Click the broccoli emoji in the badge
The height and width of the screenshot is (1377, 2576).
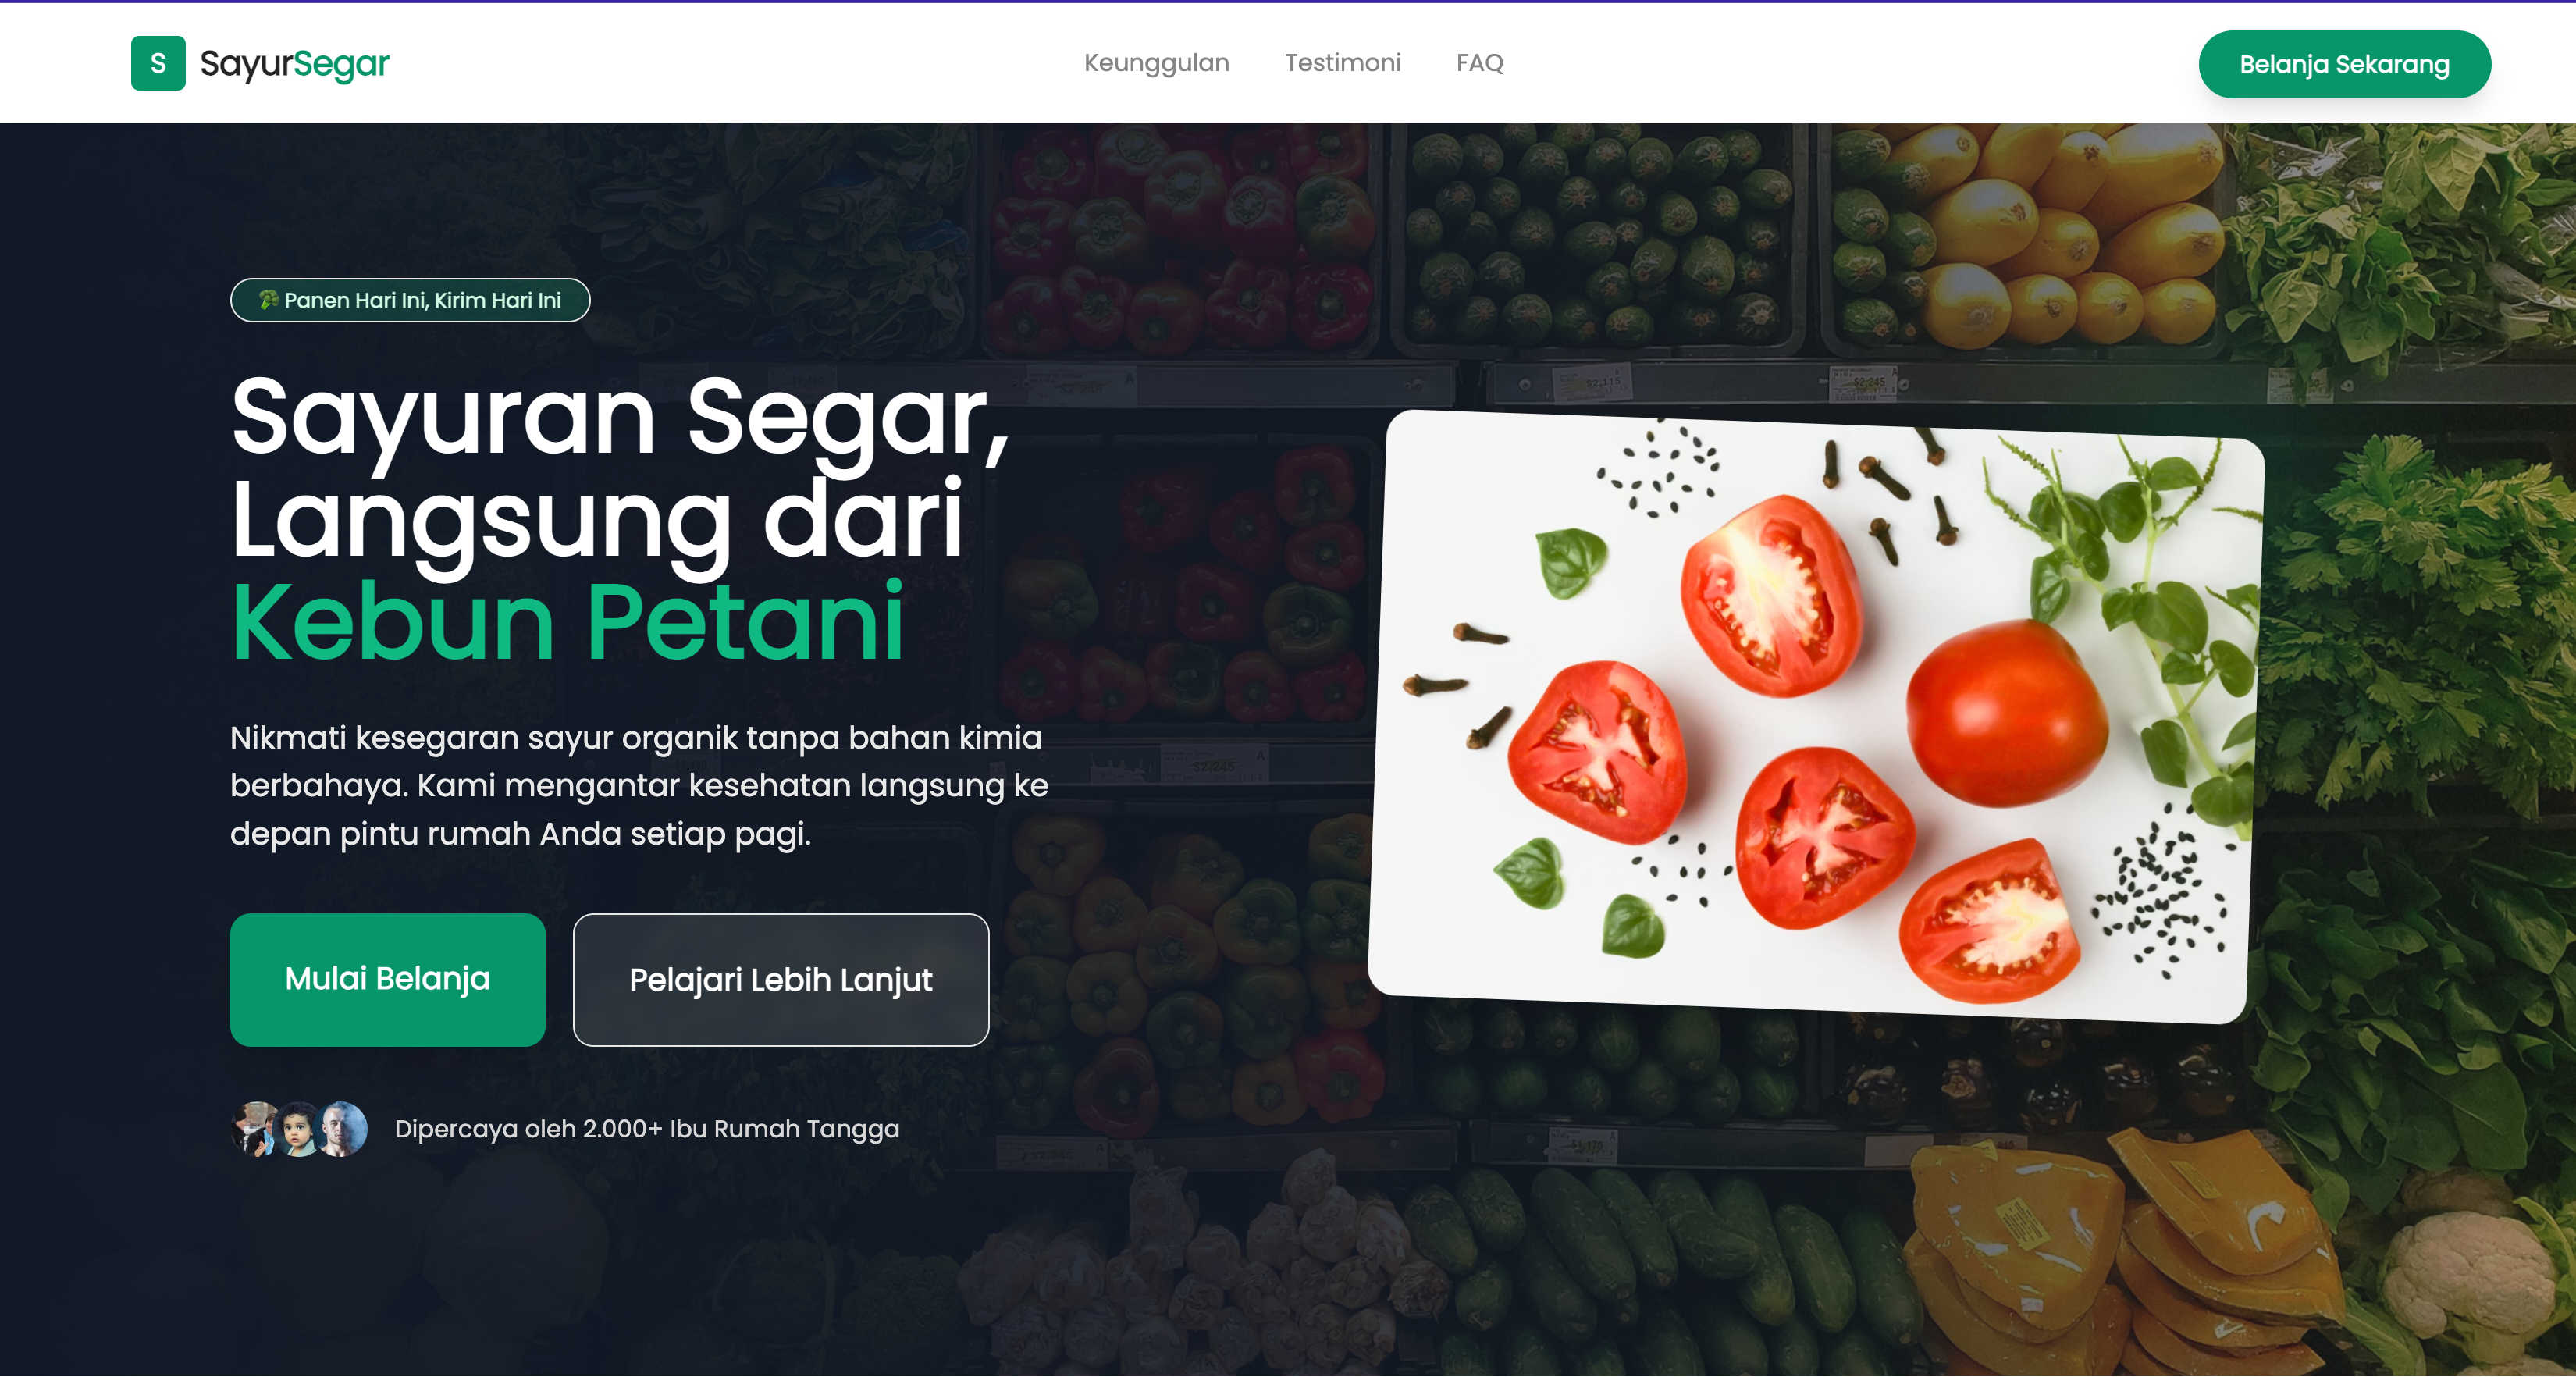pyautogui.click(x=268, y=300)
